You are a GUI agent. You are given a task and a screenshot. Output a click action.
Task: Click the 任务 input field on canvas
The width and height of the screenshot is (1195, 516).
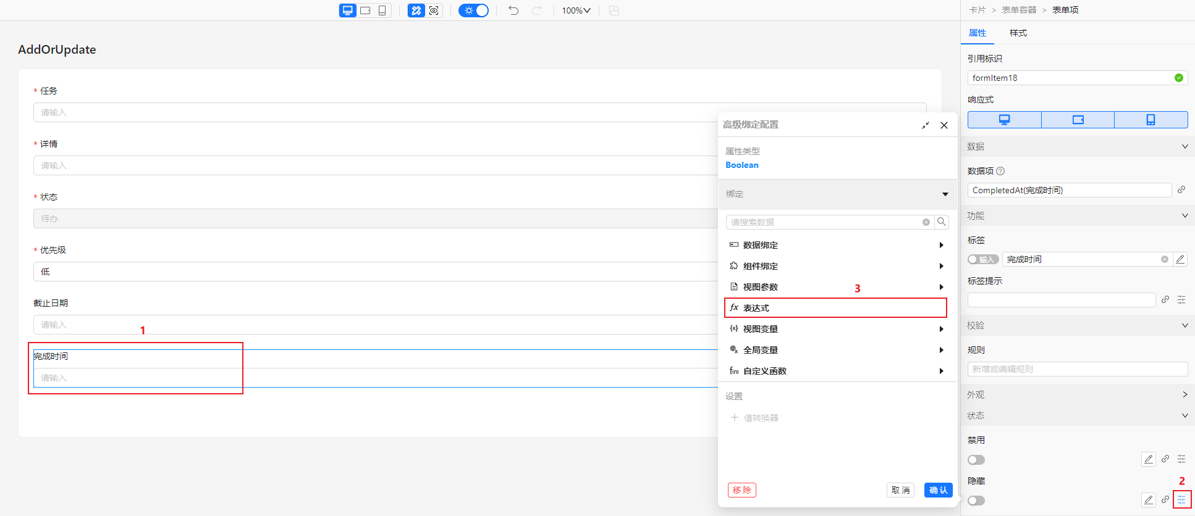480,112
